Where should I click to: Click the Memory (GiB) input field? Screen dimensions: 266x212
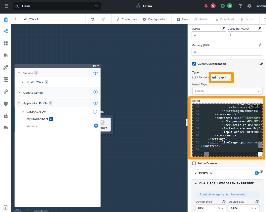pos(227,52)
